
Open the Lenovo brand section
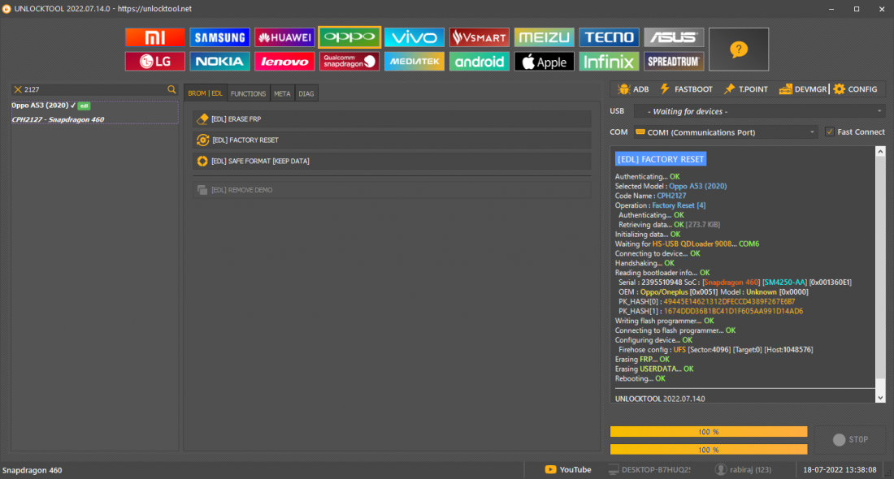point(284,62)
